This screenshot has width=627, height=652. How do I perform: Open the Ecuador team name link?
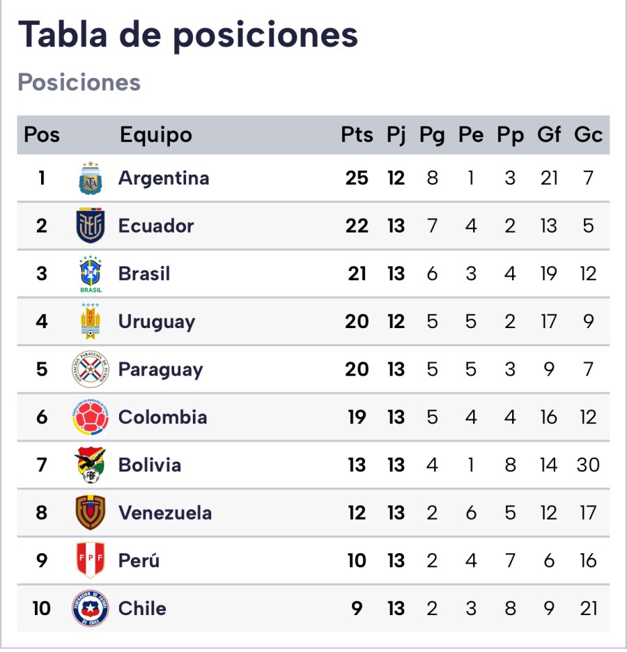tap(156, 226)
